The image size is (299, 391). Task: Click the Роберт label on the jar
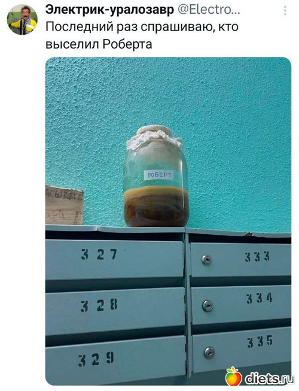tap(159, 175)
